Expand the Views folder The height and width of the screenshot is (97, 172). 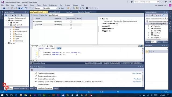(11, 29)
